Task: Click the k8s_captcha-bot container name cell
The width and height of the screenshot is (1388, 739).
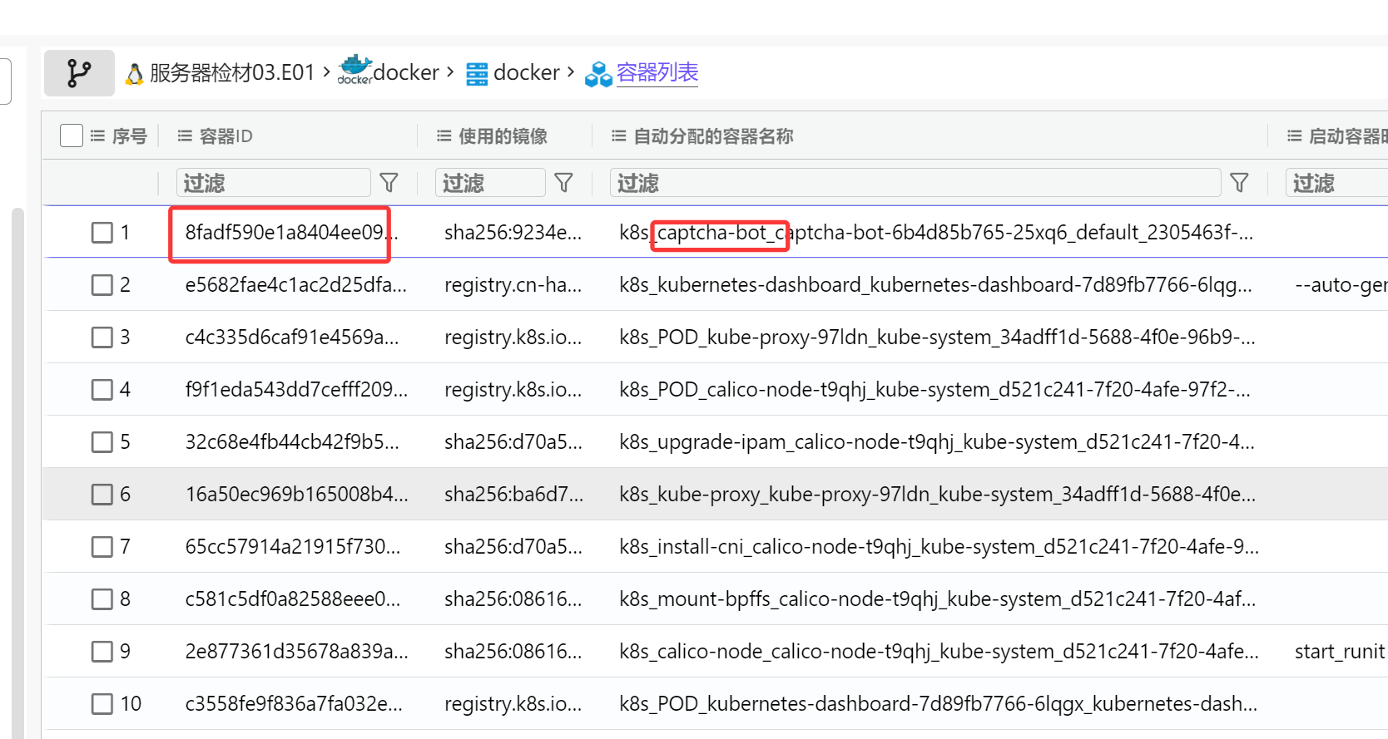Action: pos(936,233)
